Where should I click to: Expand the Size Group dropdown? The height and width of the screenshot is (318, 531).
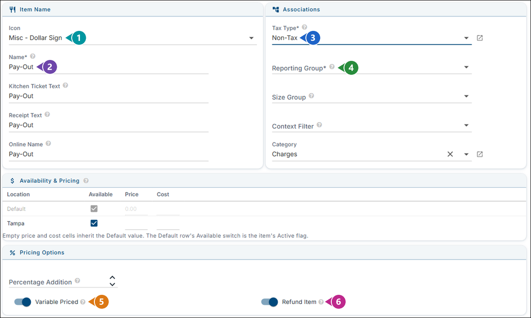[x=466, y=96]
